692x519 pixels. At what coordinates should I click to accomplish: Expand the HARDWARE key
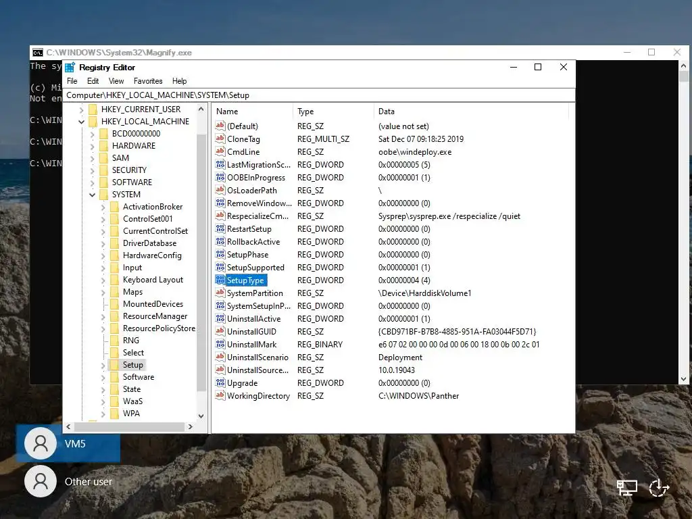point(92,146)
